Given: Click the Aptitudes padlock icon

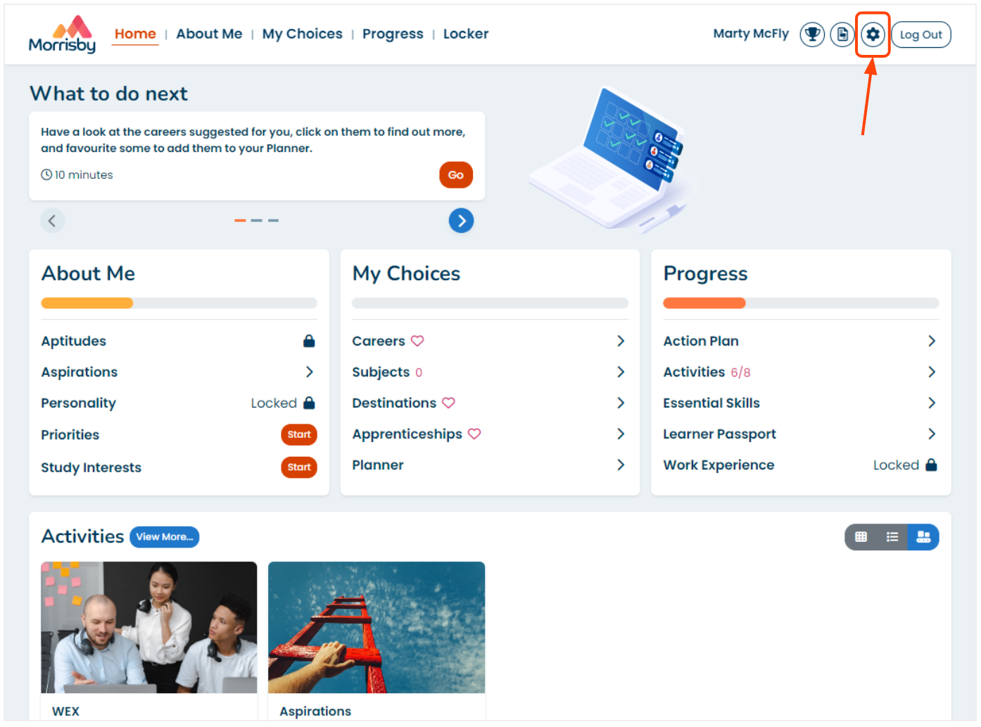Looking at the screenshot, I should point(309,341).
